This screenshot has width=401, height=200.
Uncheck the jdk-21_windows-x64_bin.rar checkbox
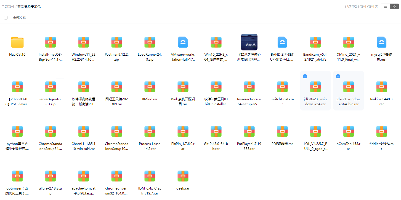(x=338, y=76)
